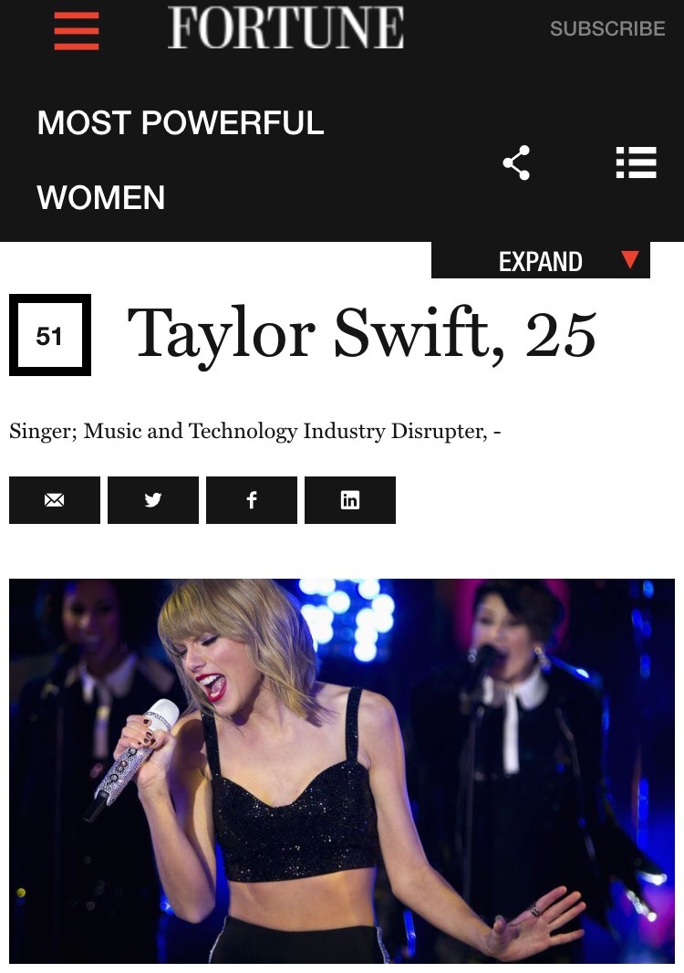The image size is (684, 973).
Task: Select the Singer; Music and Technology subtitle
Action: [x=254, y=431]
